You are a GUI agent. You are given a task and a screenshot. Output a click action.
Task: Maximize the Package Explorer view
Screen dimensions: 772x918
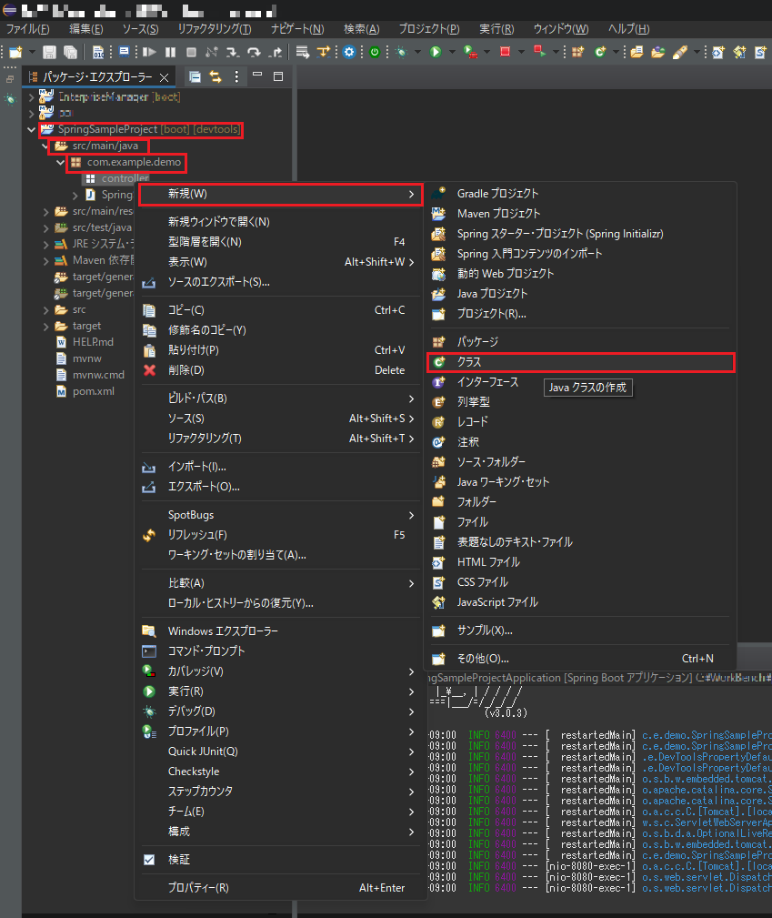278,76
